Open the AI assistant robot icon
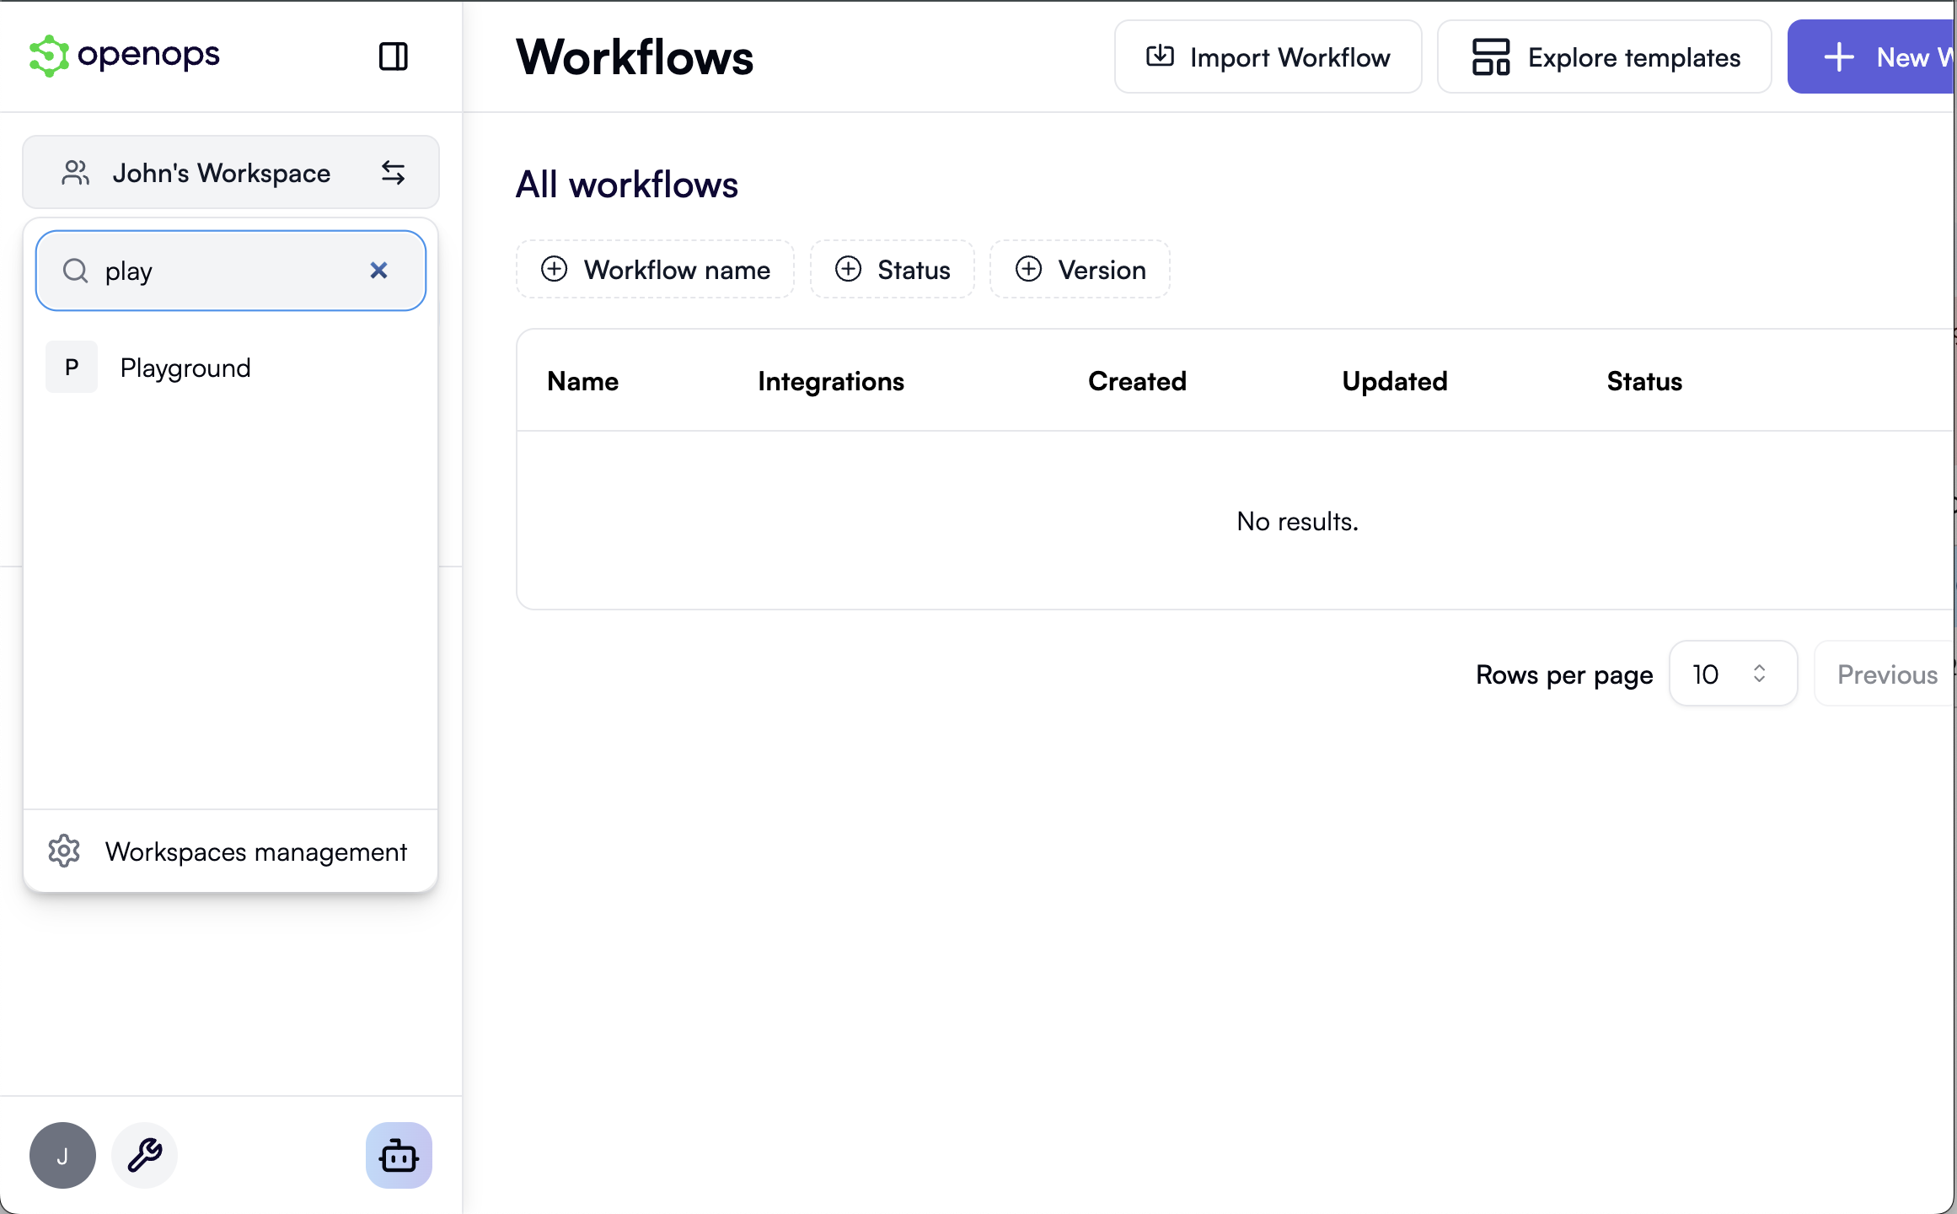 point(399,1156)
